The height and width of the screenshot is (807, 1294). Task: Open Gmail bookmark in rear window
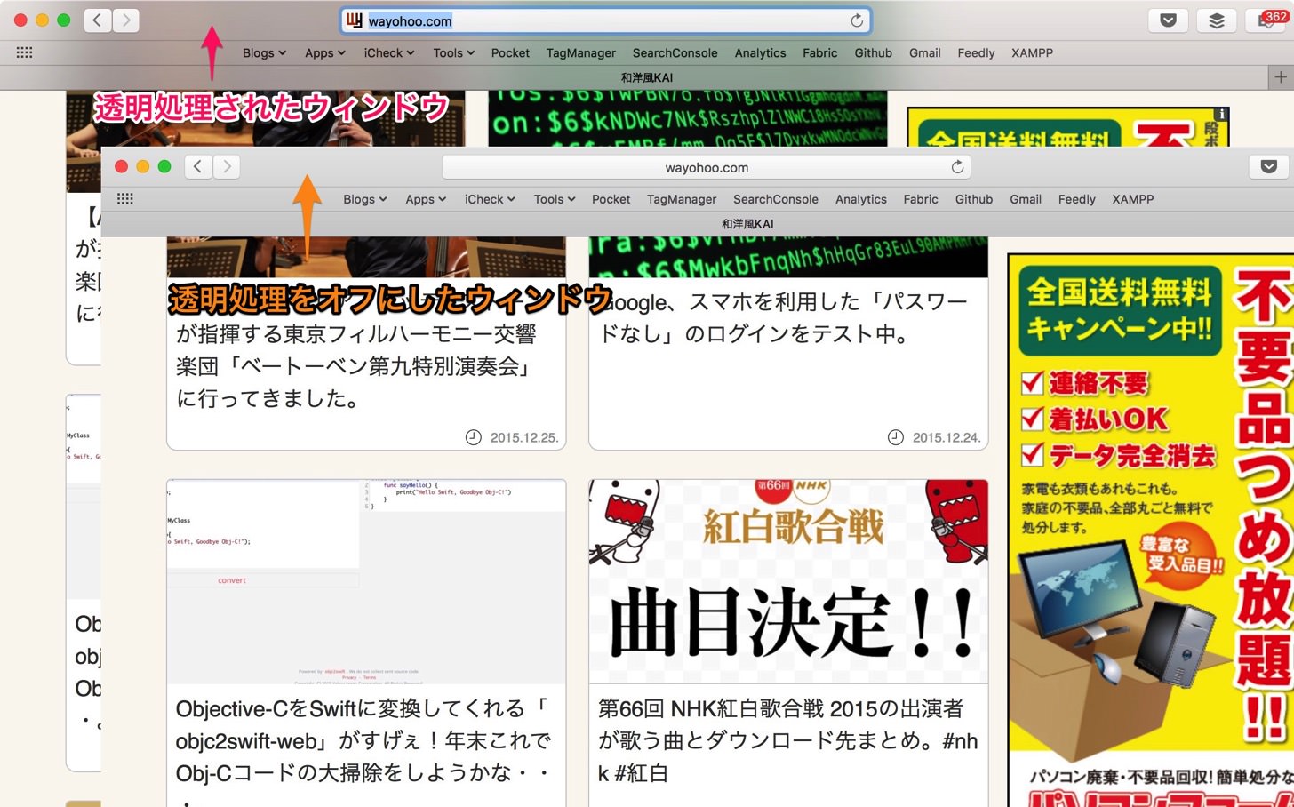coord(924,52)
